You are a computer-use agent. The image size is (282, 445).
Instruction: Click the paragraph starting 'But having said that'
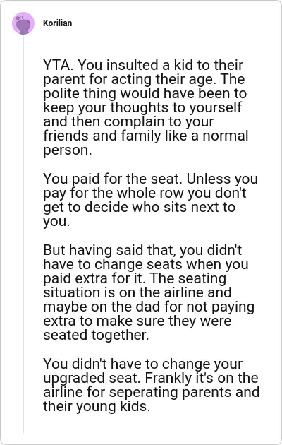coord(149,292)
